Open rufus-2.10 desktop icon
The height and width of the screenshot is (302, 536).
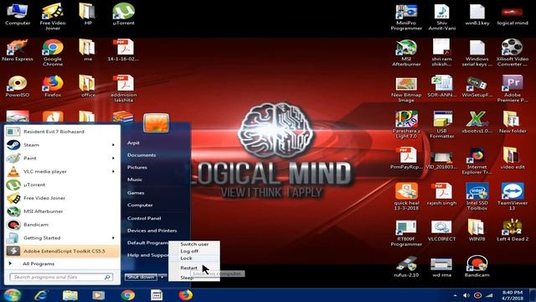click(x=406, y=266)
